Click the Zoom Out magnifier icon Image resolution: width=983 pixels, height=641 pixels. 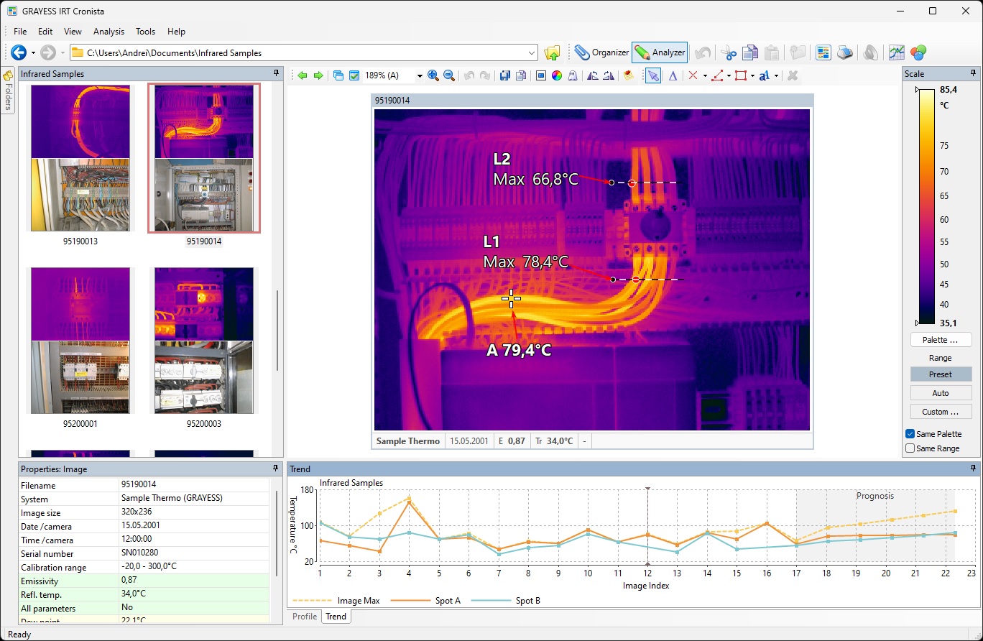click(449, 75)
